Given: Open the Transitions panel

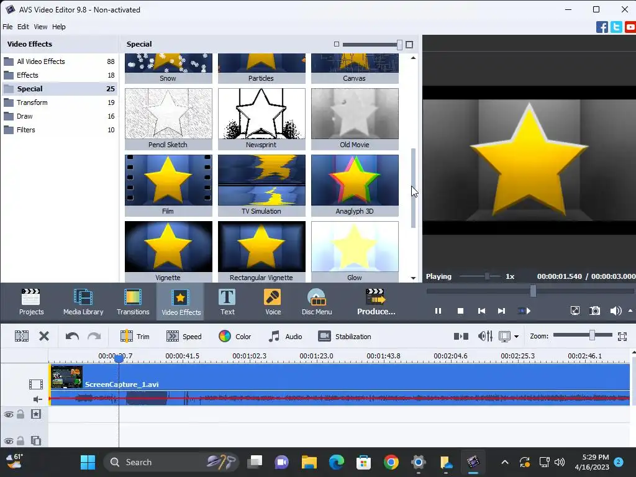Looking at the screenshot, I should pyautogui.click(x=133, y=301).
